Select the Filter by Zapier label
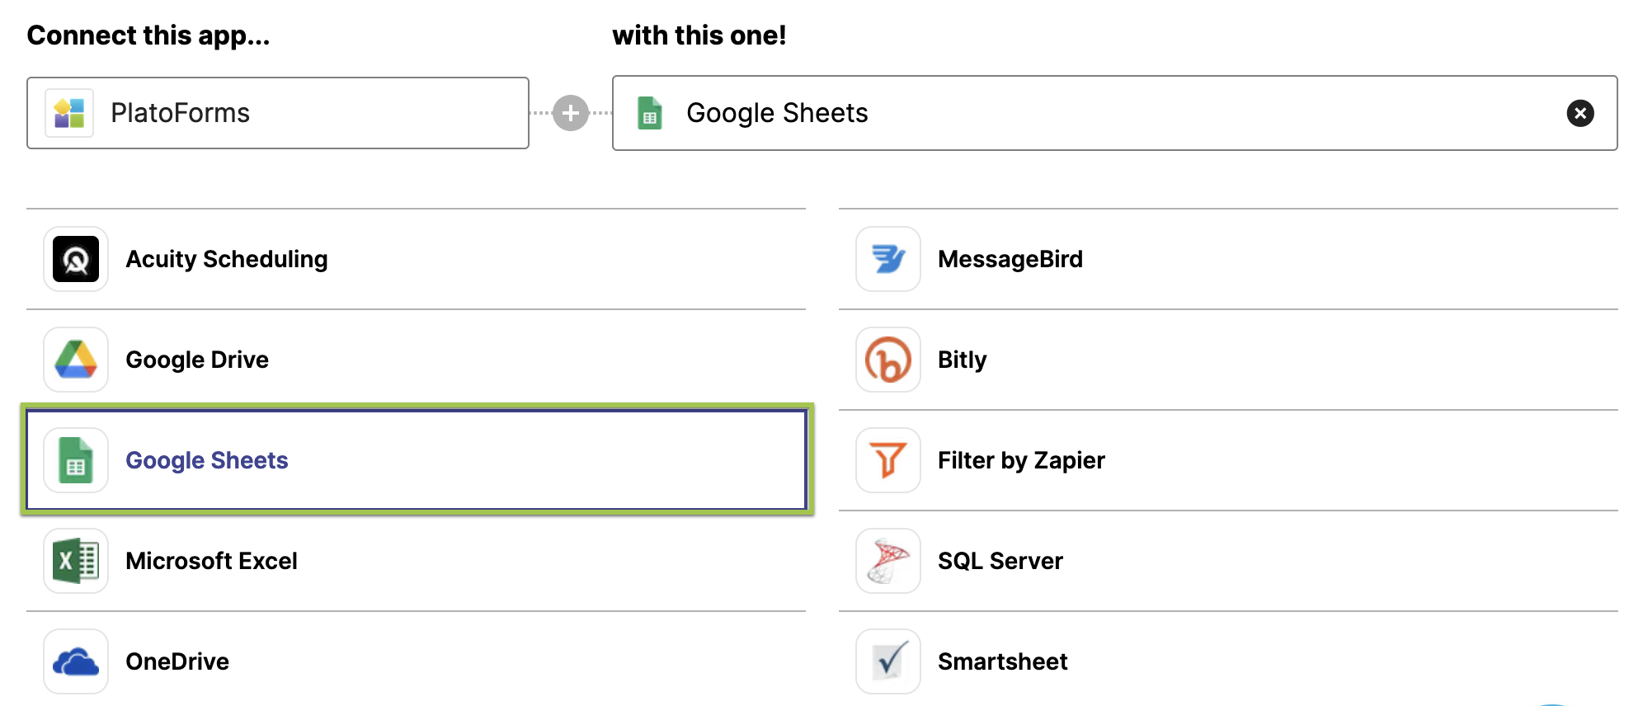The height and width of the screenshot is (706, 1643). click(1021, 460)
